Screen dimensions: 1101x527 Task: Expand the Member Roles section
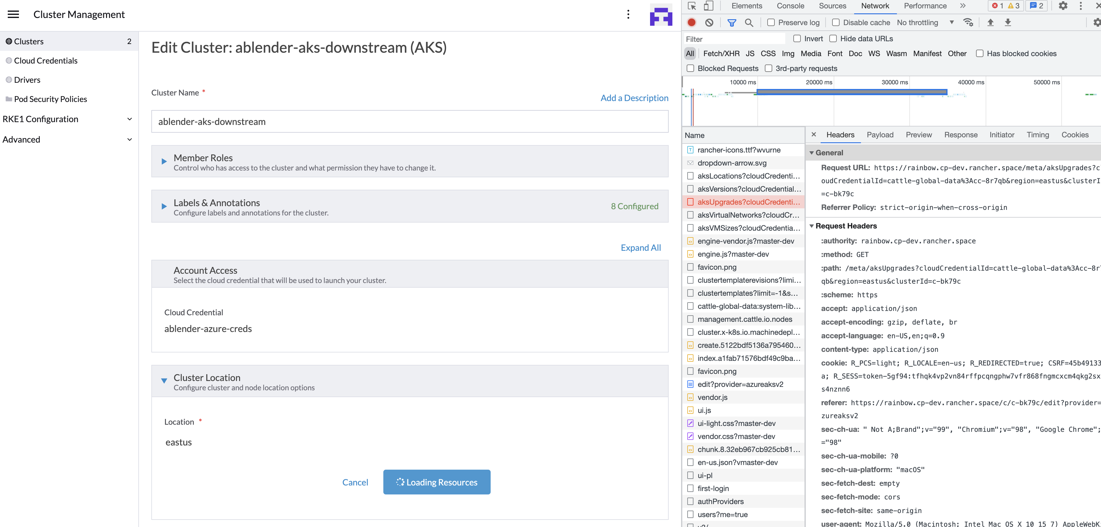coord(164,162)
